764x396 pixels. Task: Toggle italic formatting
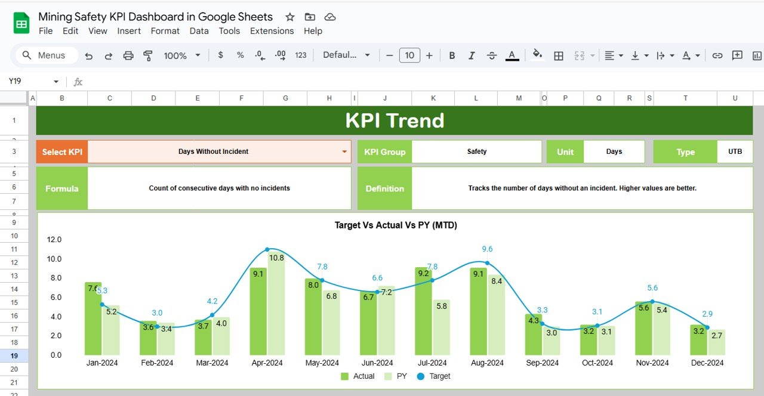[472, 55]
